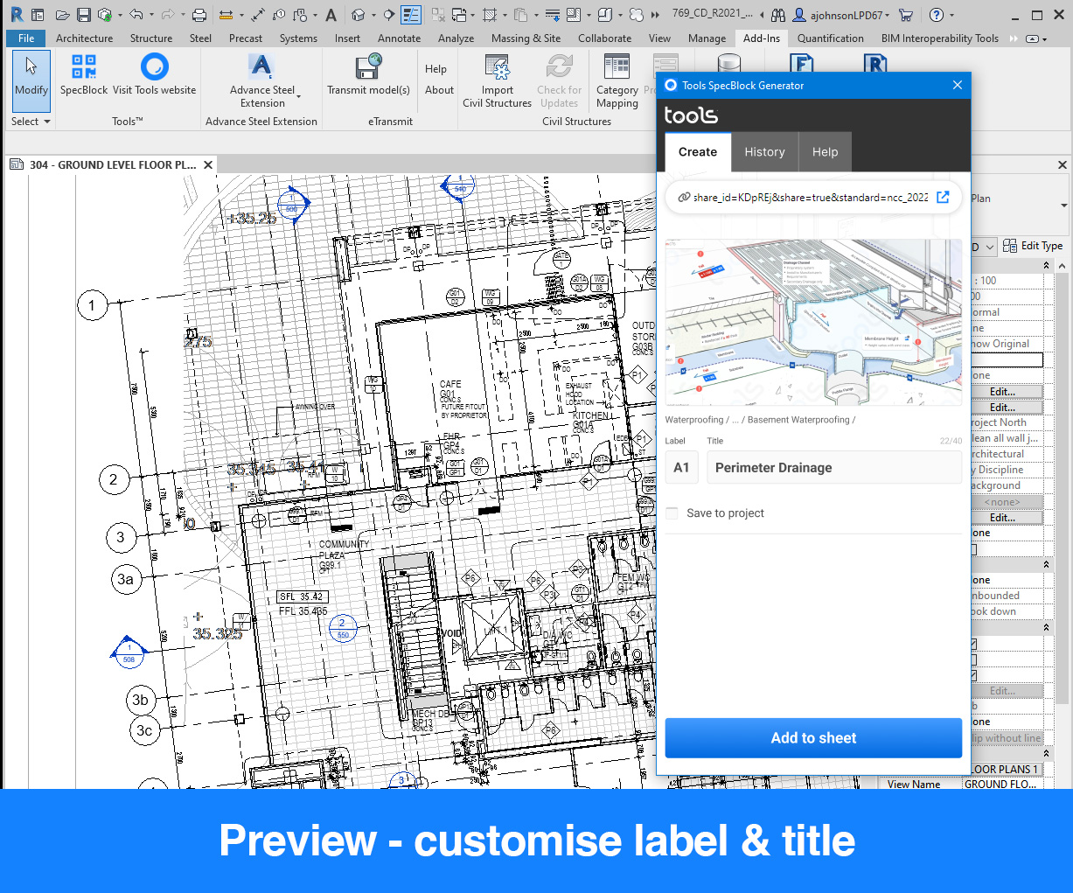Image resolution: width=1073 pixels, height=893 pixels.
Task: Click the binoculars search icon
Action: pyautogui.click(x=778, y=15)
